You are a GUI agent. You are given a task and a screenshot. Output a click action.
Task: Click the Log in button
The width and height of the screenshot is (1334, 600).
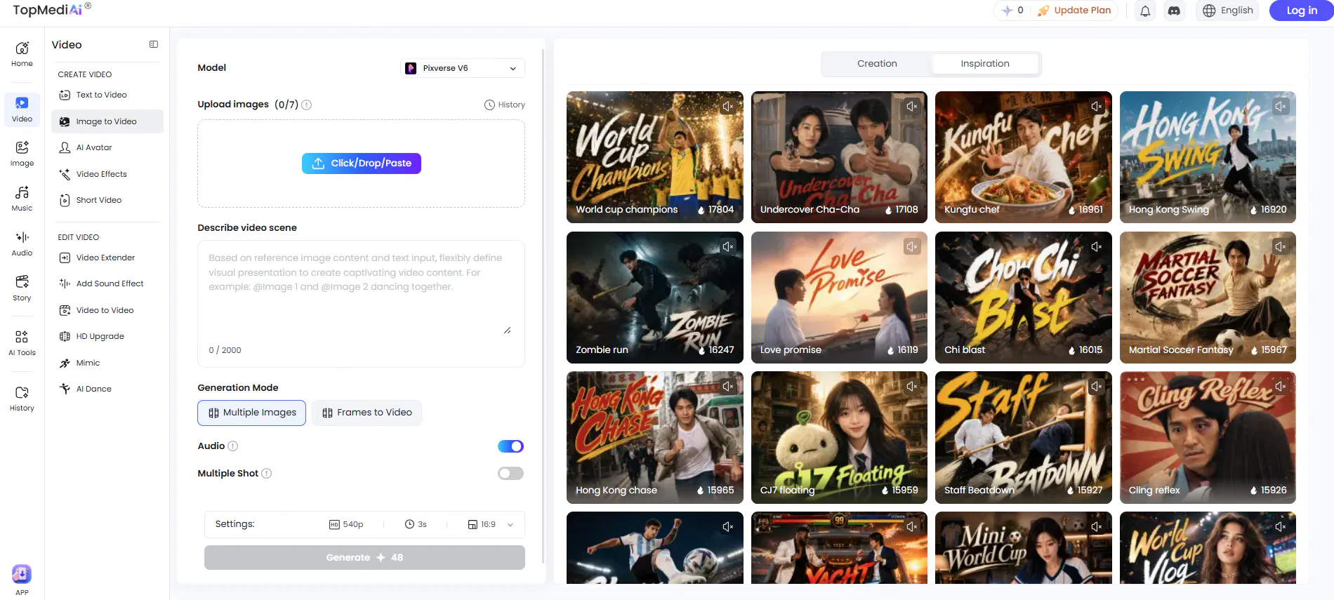[1301, 11]
